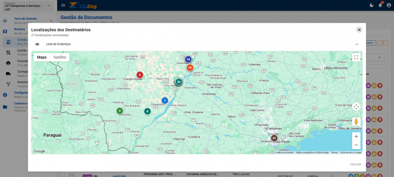394x177 pixels.
Task: Open document link A6403288
Action: [119, 176]
